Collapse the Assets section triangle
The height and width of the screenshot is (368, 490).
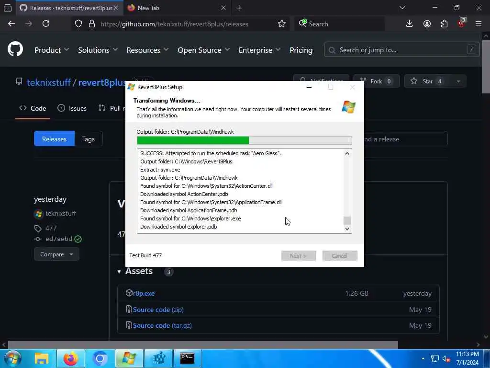pyautogui.click(x=119, y=272)
